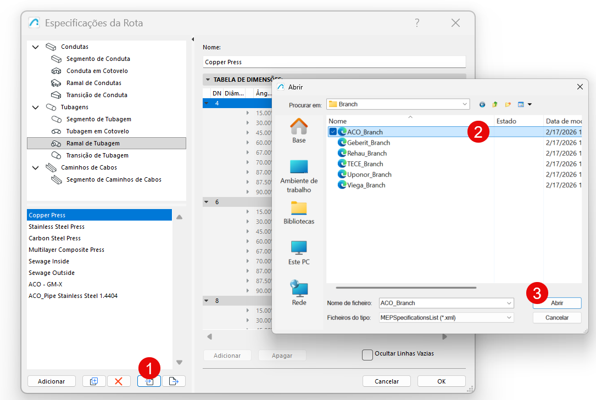Click the export specifications icon button

(174, 381)
